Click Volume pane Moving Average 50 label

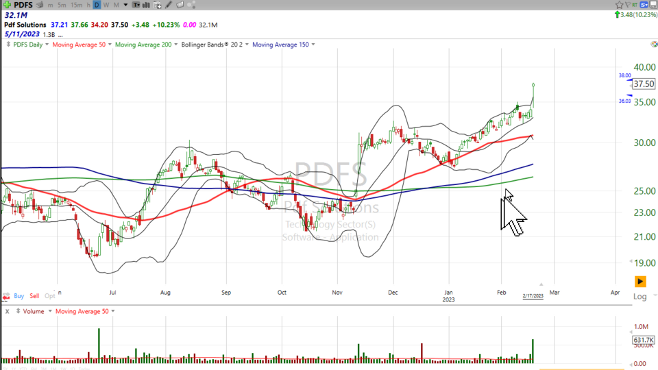(x=82, y=311)
